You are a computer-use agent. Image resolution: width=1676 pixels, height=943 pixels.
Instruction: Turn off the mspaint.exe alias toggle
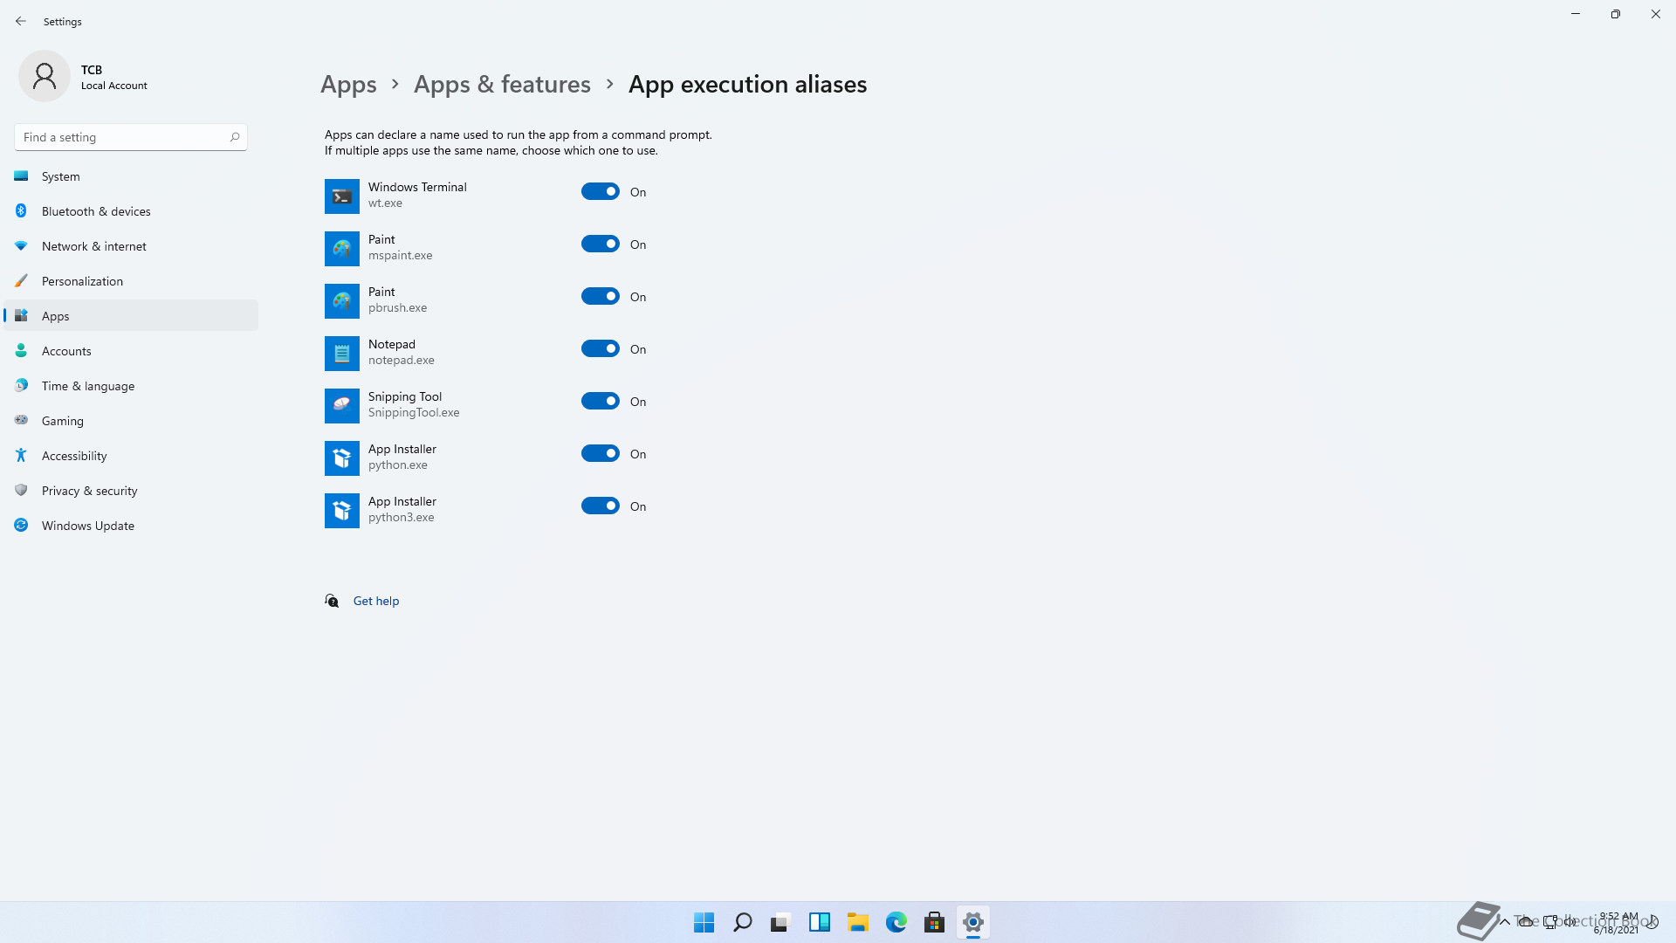(x=601, y=244)
